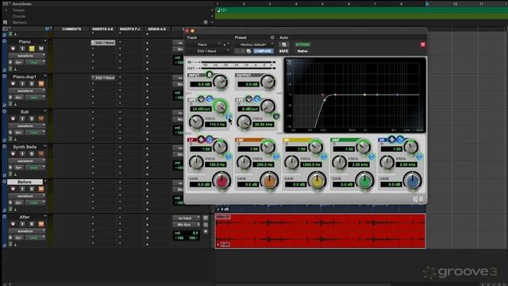Open the plugin insert selector EQ3 7-Band dropdown
The height and width of the screenshot is (286, 508).
tap(208, 51)
